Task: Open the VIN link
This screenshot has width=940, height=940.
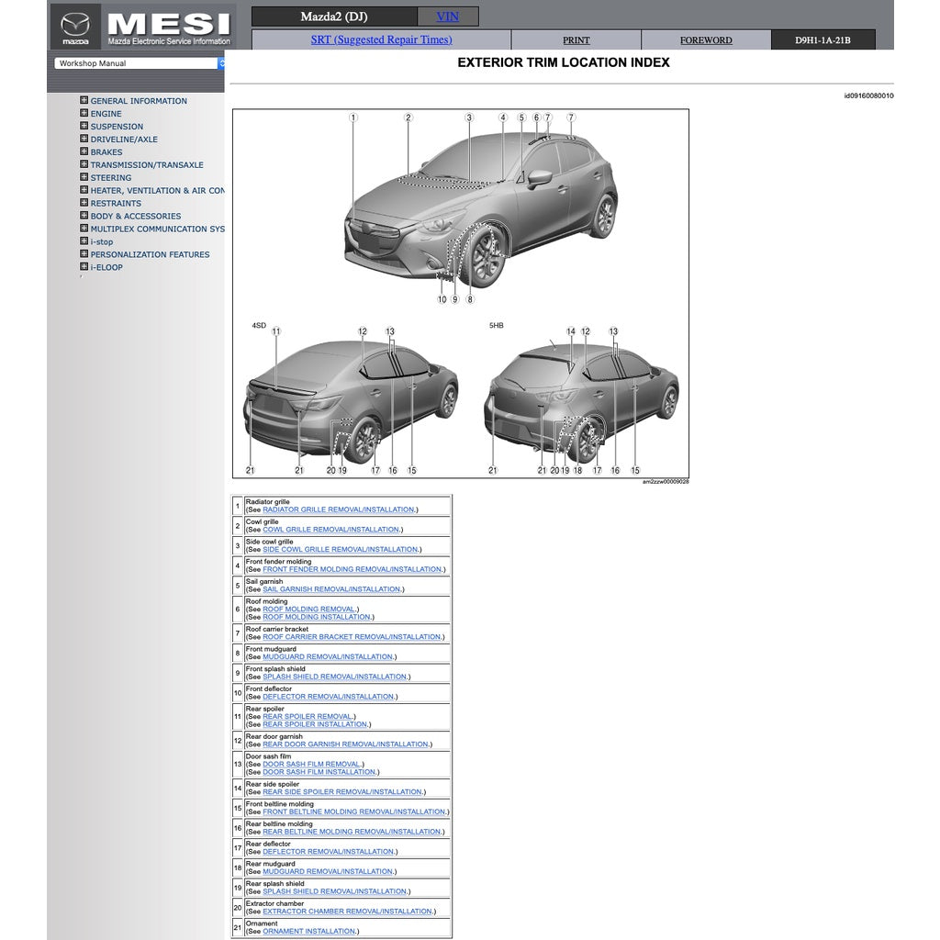Action: (x=447, y=16)
